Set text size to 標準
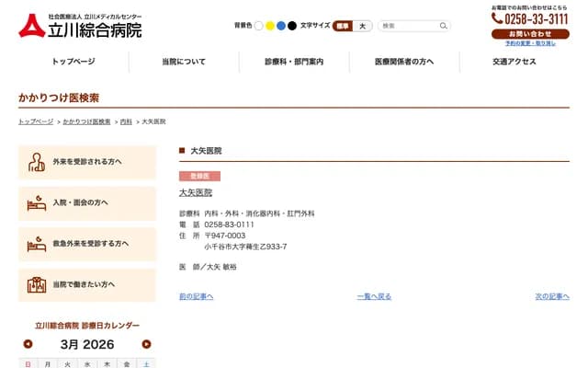This screenshot has height=368, width=588. coord(343,26)
